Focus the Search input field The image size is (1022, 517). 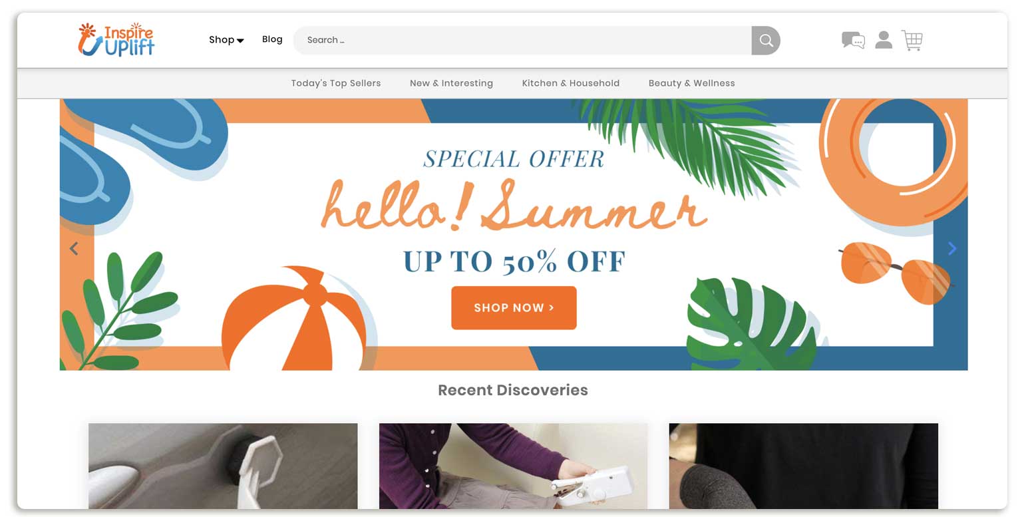(522, 41)
